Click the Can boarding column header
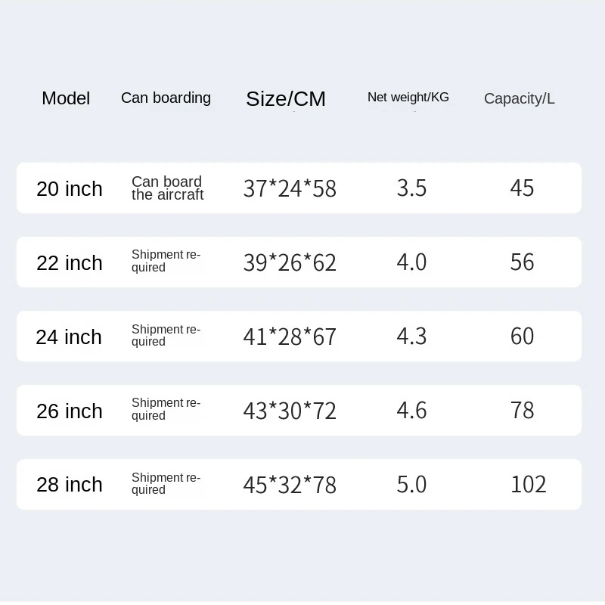605x605 pixels. 166,98
